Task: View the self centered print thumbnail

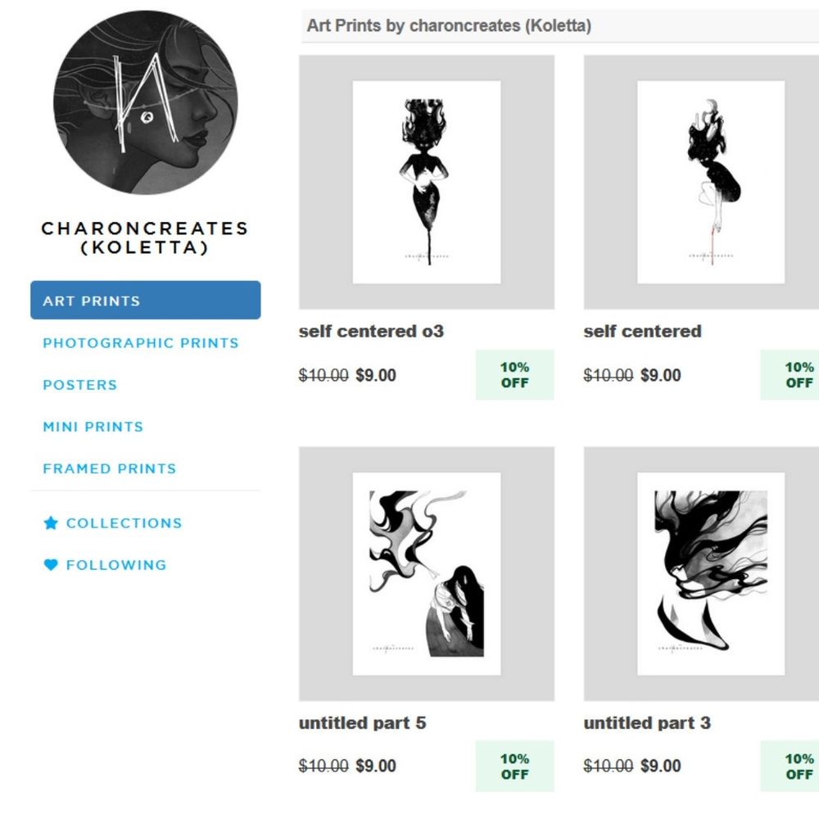Action: pyautogui.click(x=701, y=183)
